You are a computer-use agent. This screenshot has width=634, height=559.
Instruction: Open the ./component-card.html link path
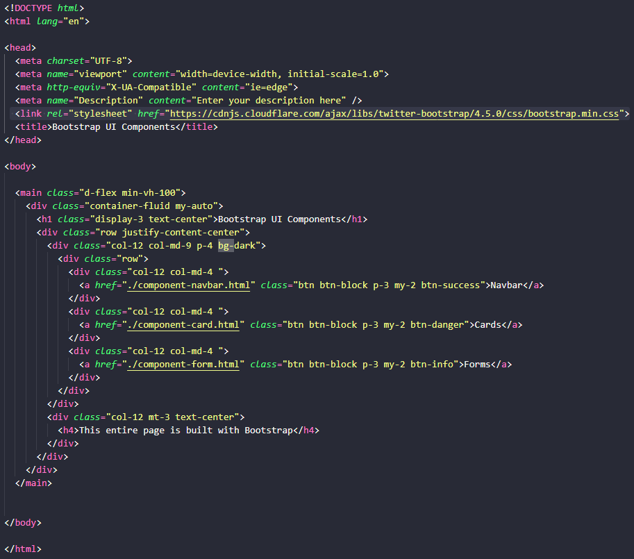183,324
